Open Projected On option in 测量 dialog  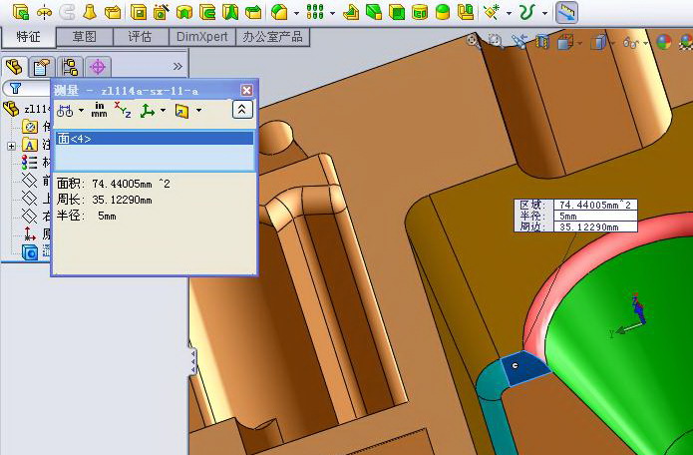(x=181, y=111)
